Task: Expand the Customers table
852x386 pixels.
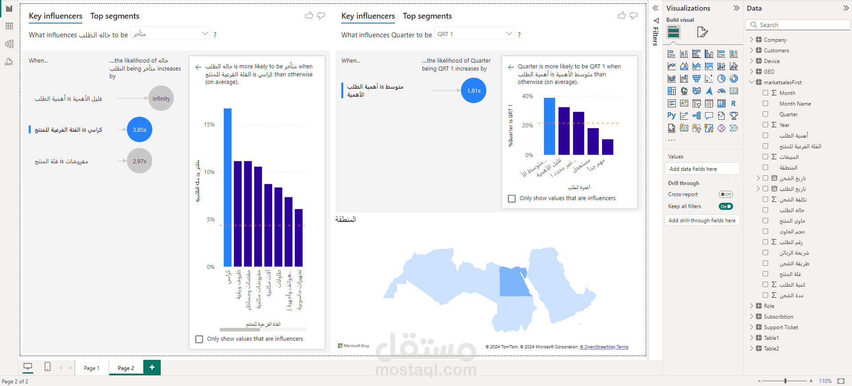Action: click(x=752, y=50)
